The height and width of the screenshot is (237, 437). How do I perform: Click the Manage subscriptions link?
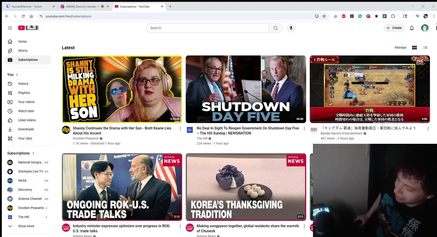pyautogui.click(x=401, y=47)
